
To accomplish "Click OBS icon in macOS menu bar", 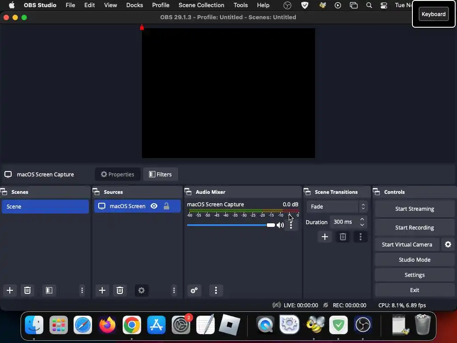I will 287,5.
